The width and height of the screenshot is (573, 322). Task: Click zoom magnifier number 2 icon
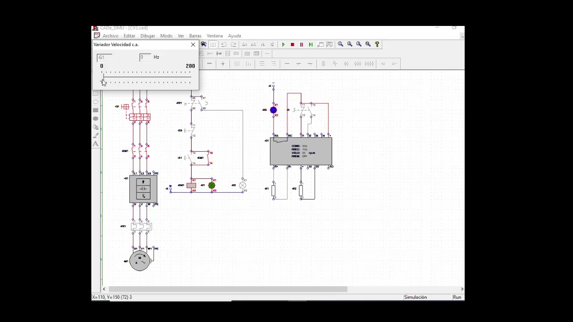click(350, 44)
